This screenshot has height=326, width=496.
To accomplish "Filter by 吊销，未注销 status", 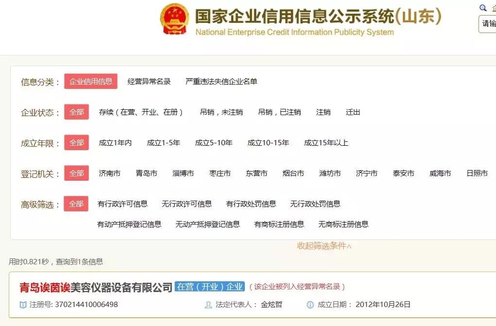I will tap(221, 112).
